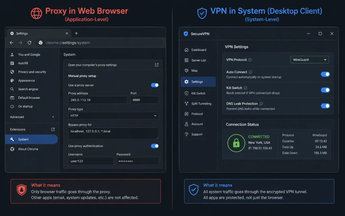345x216 pixels.
Task: Open the computer's proxy settings external-link icon
Action: [157, 65]
